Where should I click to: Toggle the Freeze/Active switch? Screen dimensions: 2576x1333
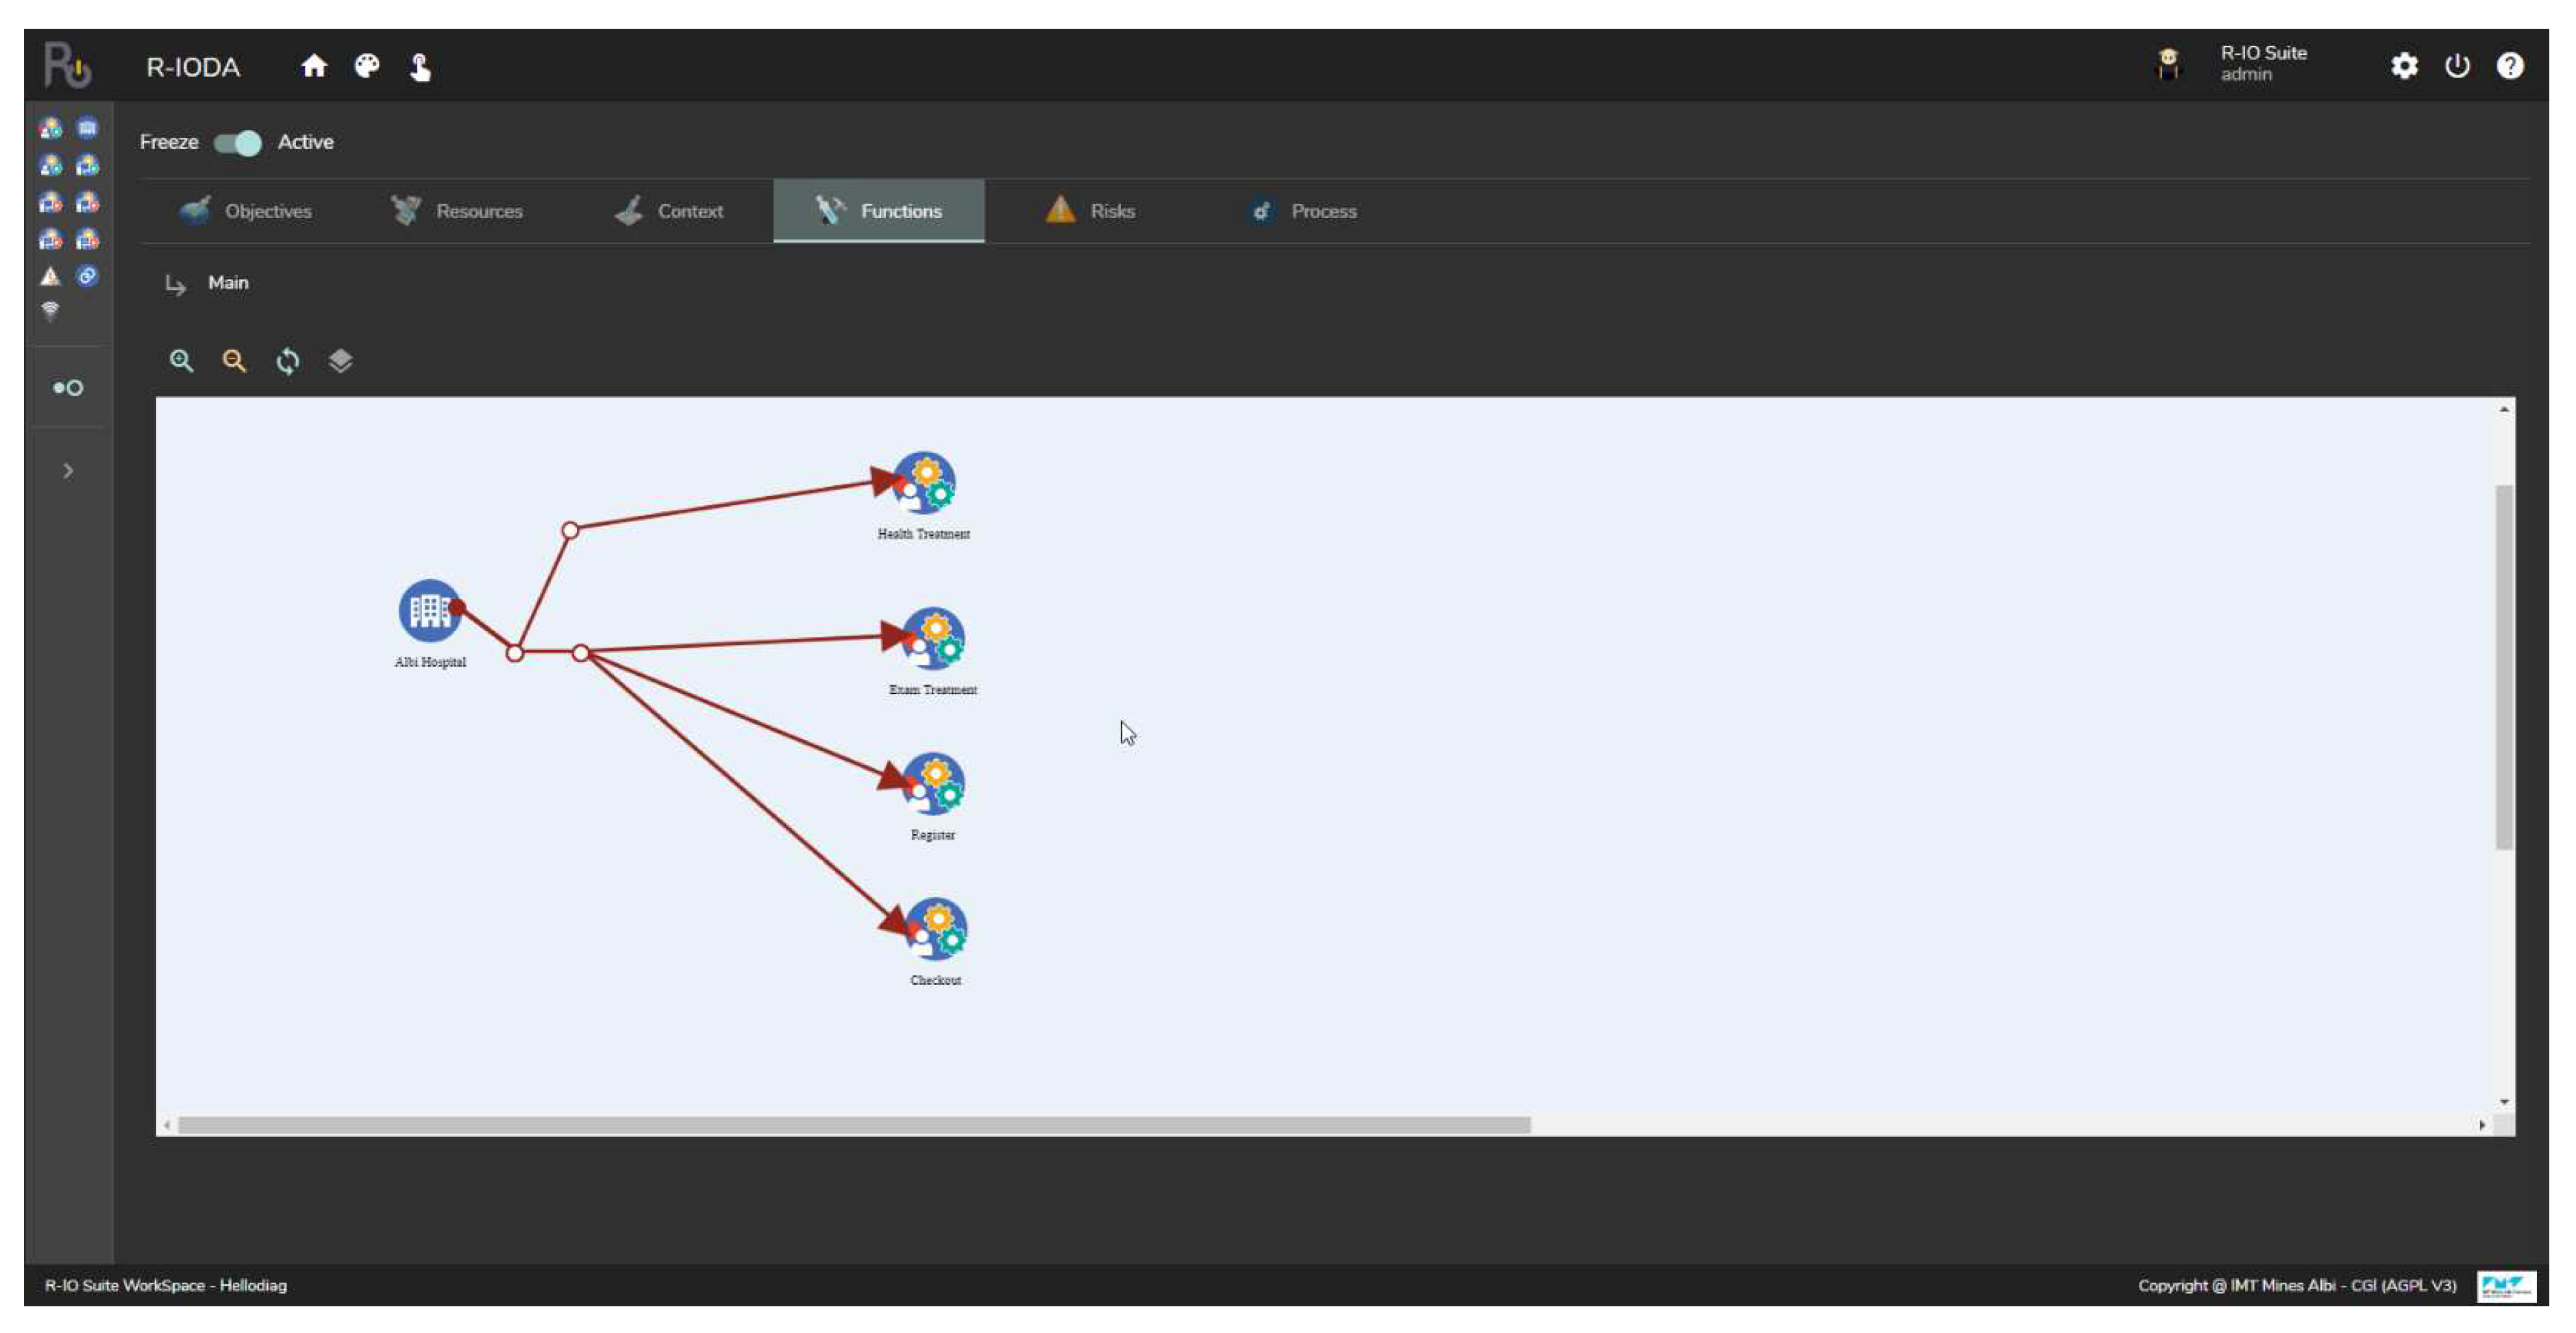click(x=238, y=143)
